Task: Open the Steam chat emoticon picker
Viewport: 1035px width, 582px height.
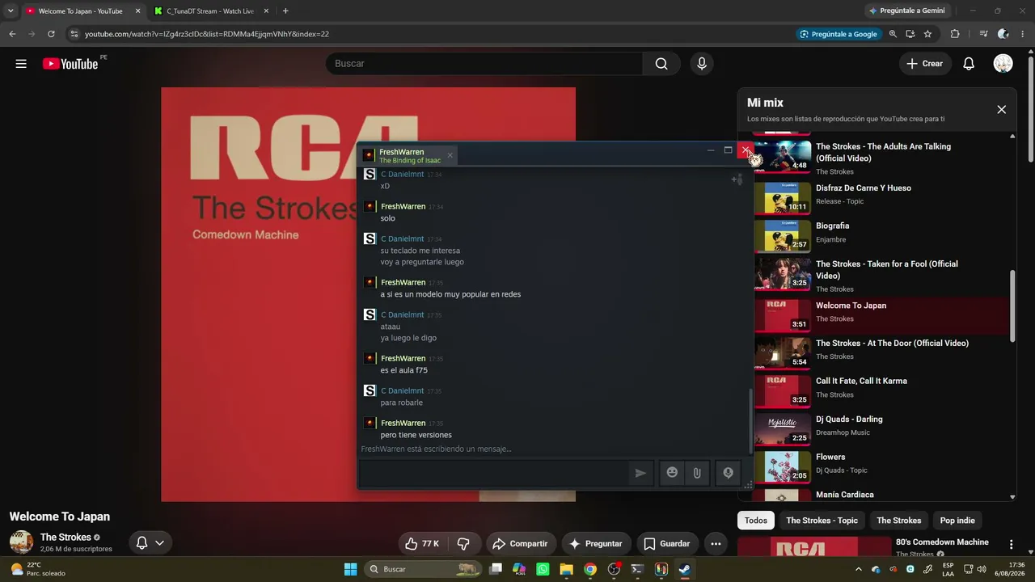Action: [x=672, y=473]
